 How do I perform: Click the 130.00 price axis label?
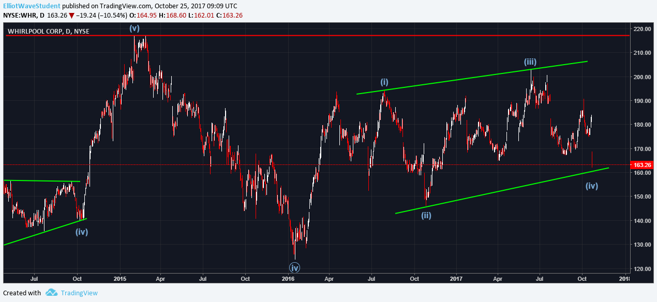[643, 245]
